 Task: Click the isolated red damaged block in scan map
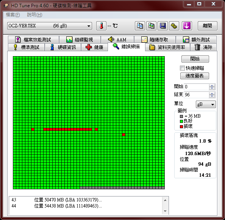point(124,135)
